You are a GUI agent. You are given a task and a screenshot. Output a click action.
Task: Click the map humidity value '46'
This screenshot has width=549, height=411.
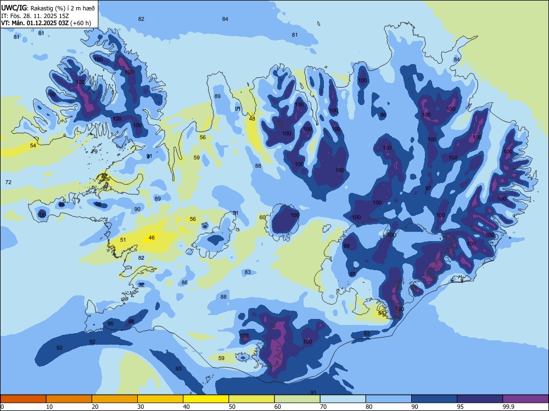(152, 238)
